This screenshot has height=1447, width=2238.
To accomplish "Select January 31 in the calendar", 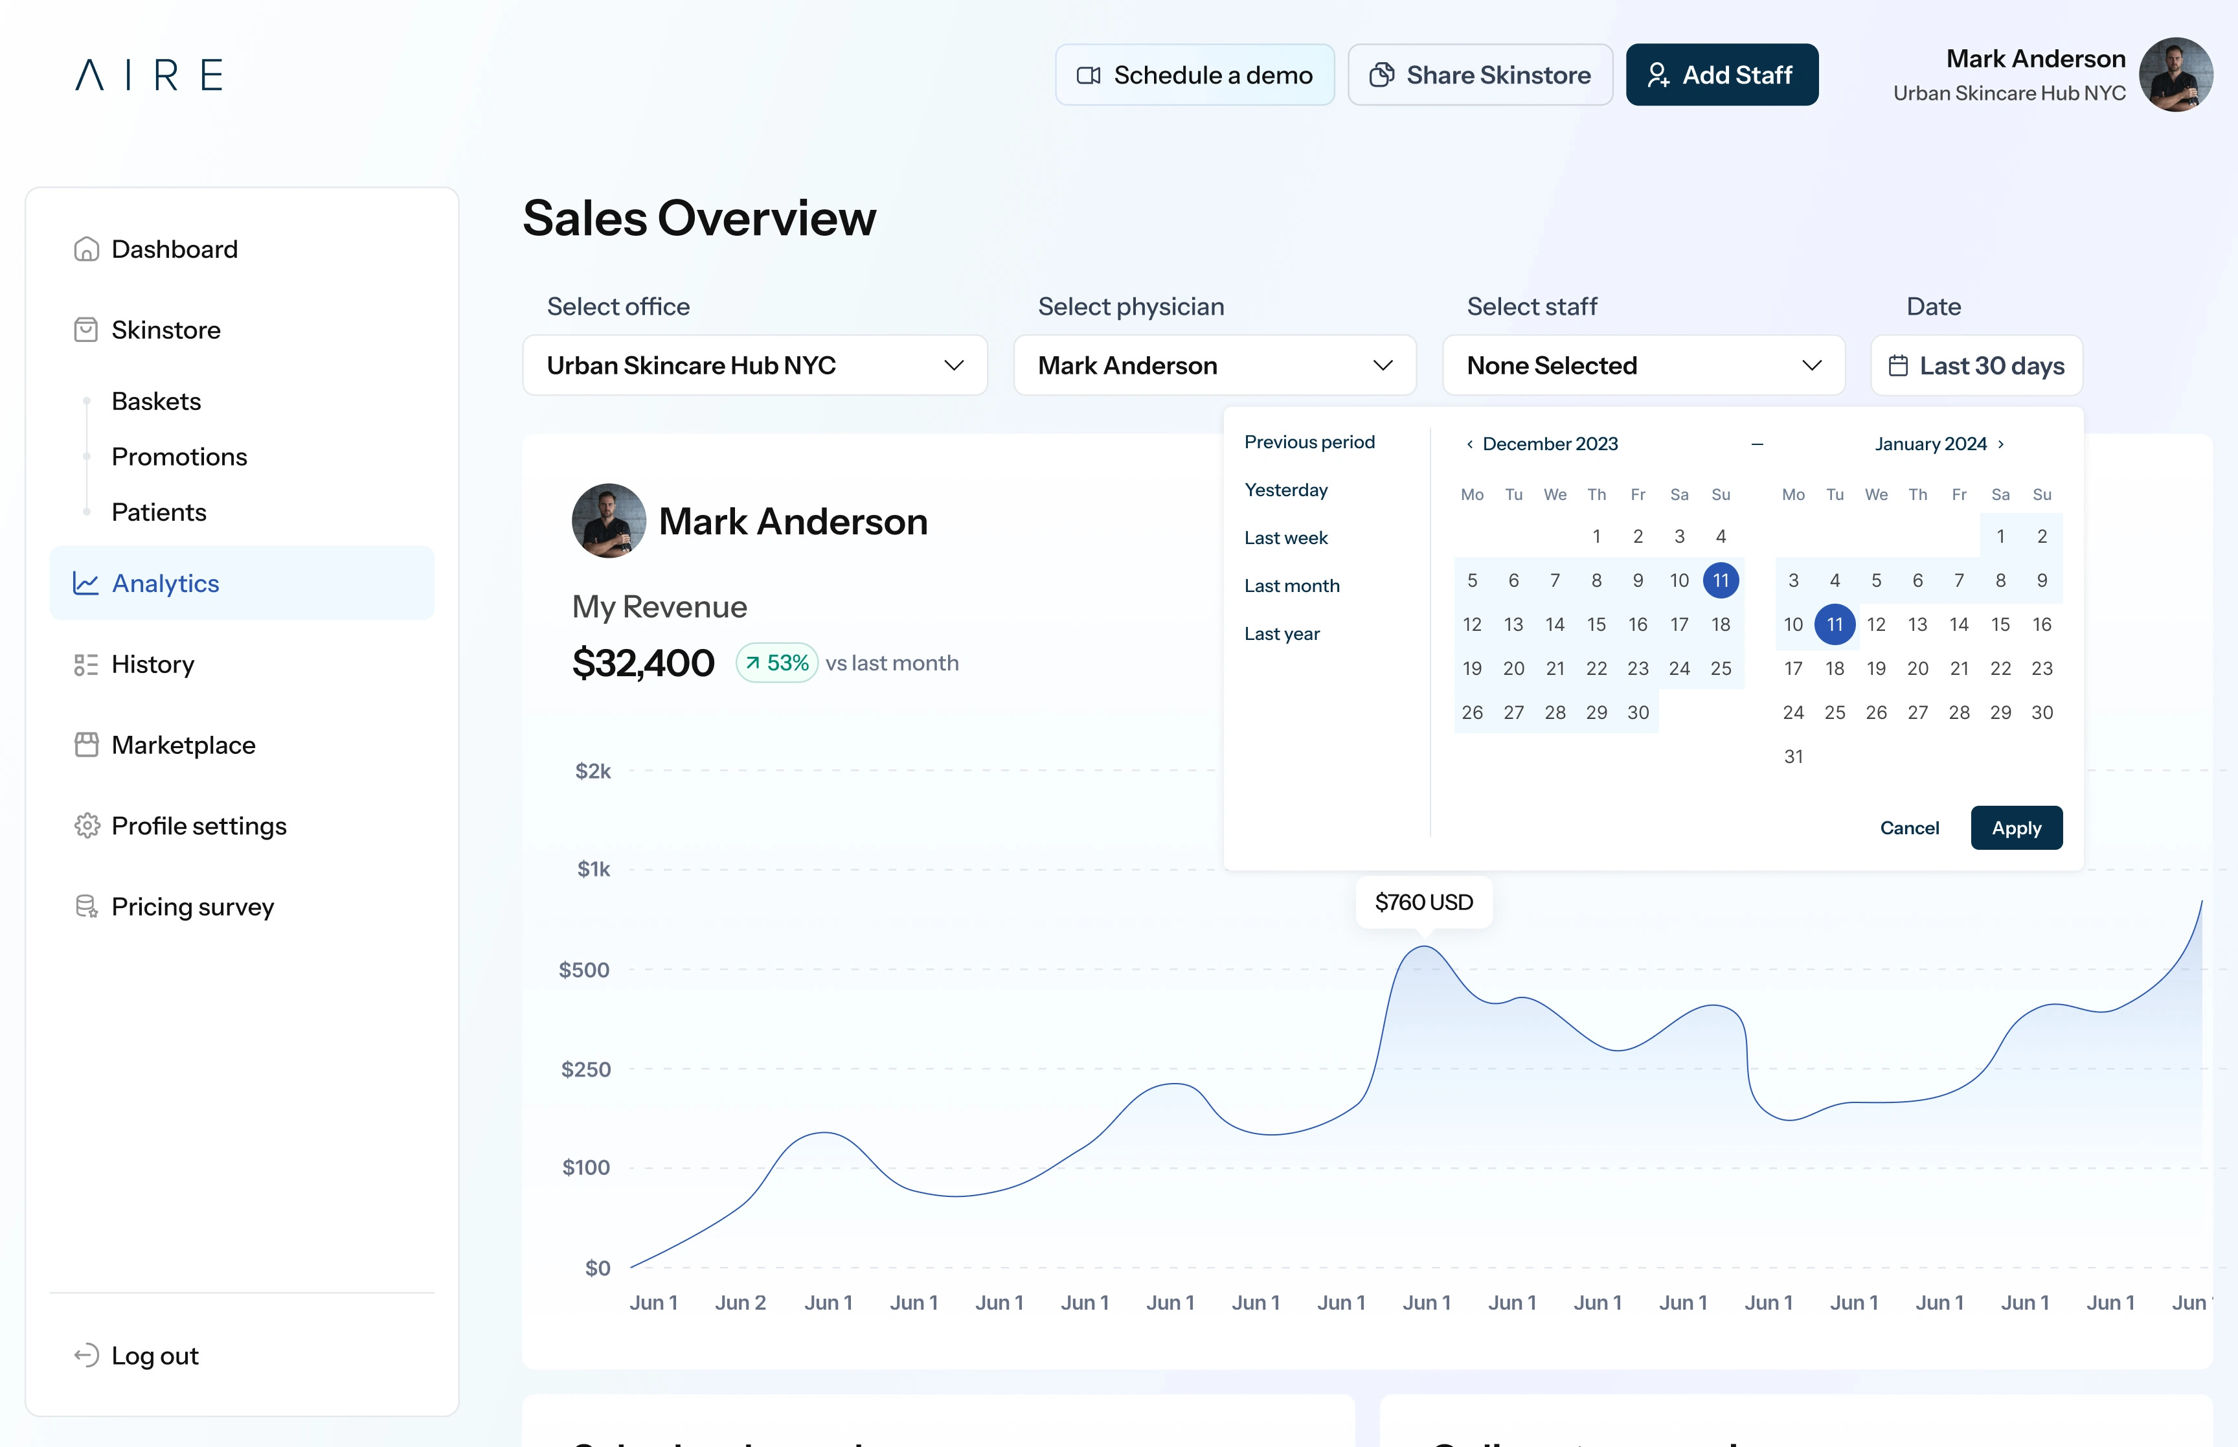I will pyautogui.click(x=1793, y=757).
